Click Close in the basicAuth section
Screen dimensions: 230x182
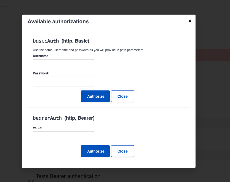coord(122,96)
